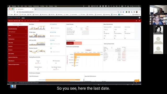The image size is (167, 94).
Task: Open a new Chrome tab
Action: (x=35, y=9)
